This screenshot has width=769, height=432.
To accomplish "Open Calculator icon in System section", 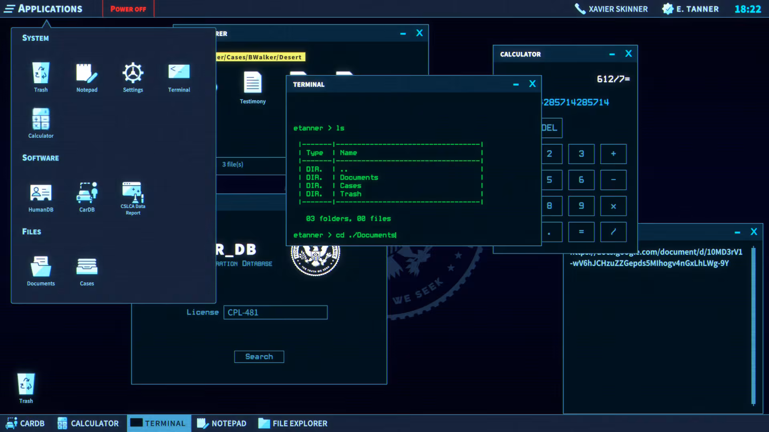I will (x=41, y=123).
